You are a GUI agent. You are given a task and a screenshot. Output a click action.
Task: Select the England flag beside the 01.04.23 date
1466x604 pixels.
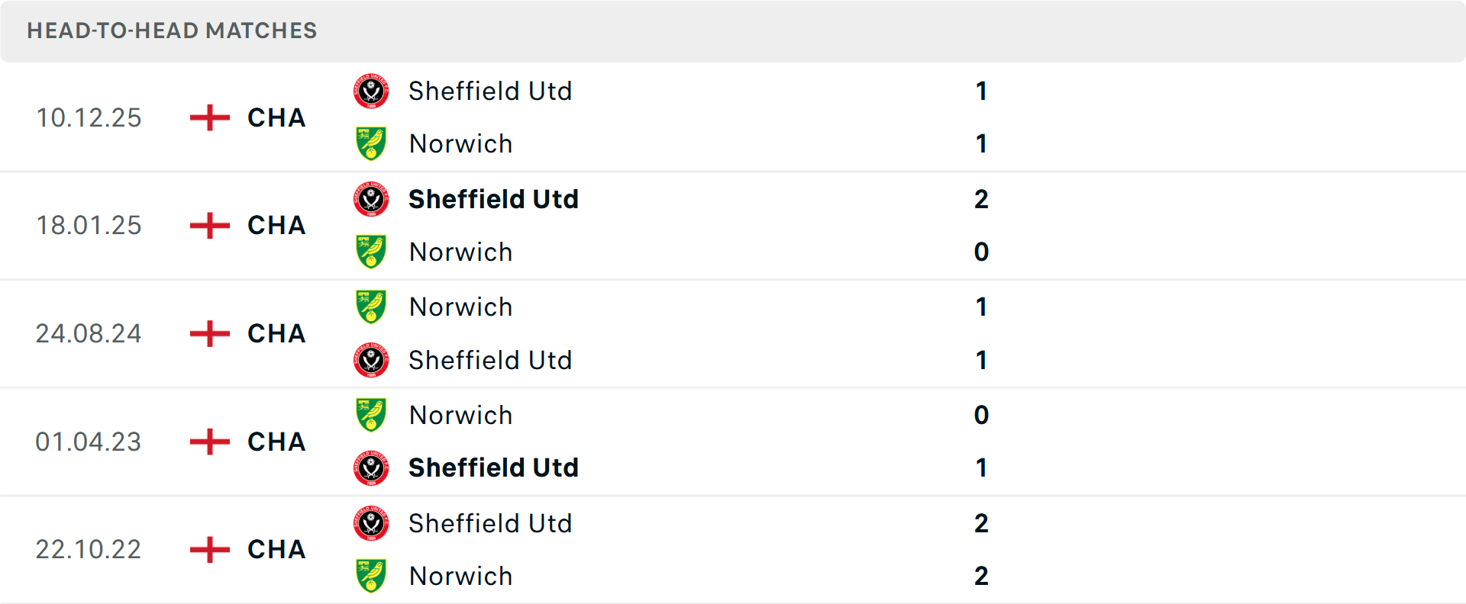click(x=208, y=442)
